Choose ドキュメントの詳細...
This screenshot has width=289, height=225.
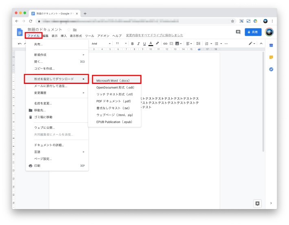click(x=57, y=145)
